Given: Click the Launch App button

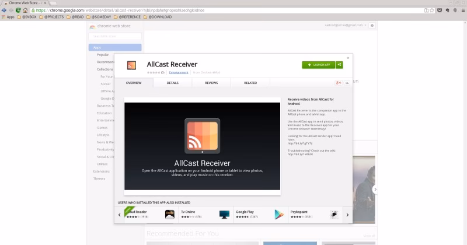Looking at the screenshot, I should (x=318, y=65).
